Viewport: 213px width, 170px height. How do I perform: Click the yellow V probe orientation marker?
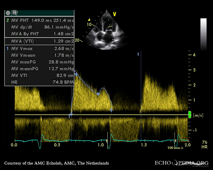coord(114,14)
